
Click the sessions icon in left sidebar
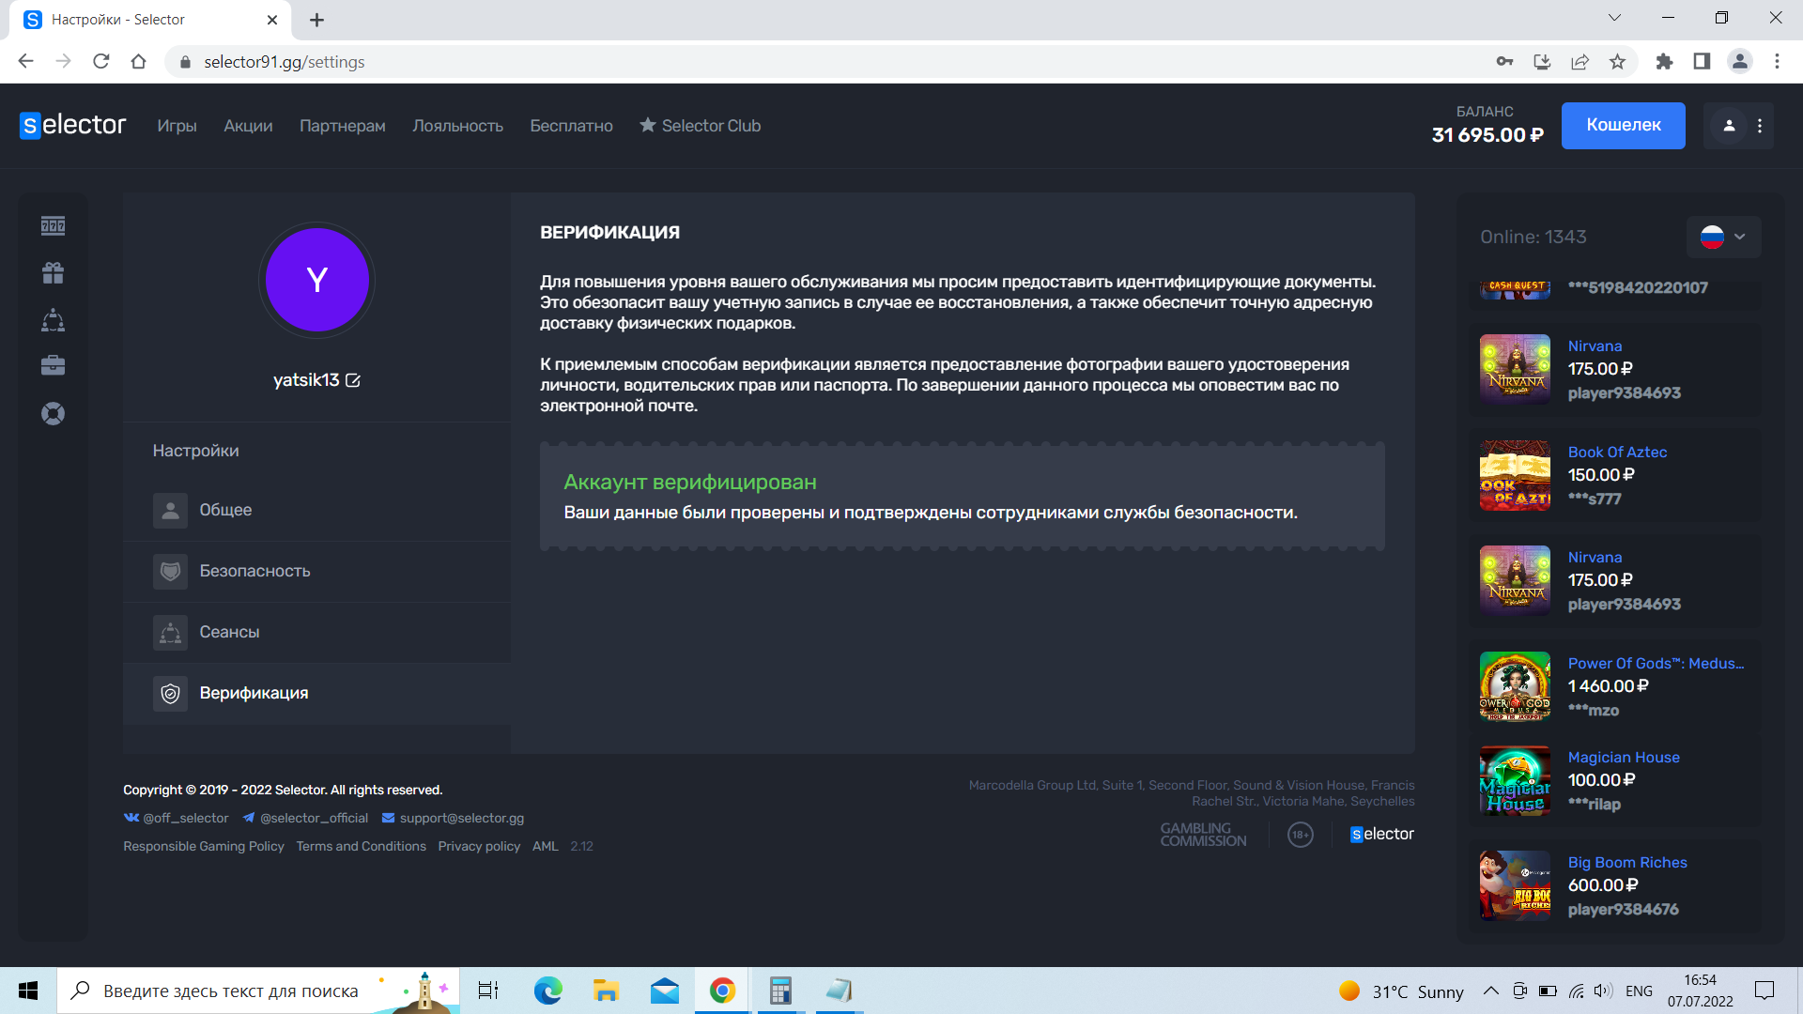(53, 320)
